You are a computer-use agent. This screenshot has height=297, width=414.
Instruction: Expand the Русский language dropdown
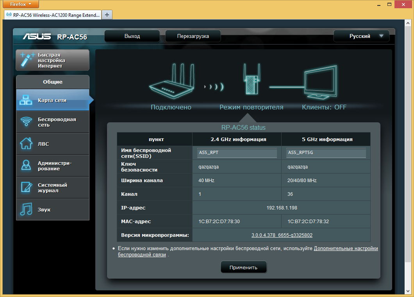click(361, 36)
